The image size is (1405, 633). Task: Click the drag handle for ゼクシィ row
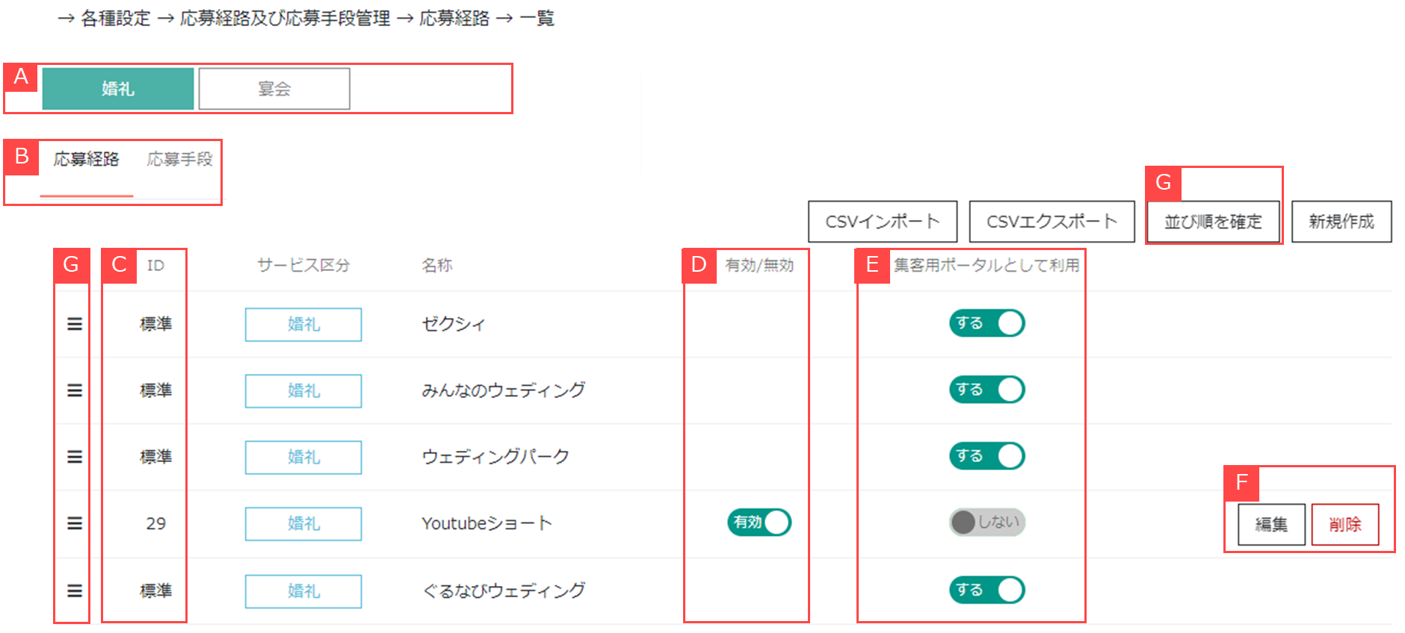click(75, 324)
